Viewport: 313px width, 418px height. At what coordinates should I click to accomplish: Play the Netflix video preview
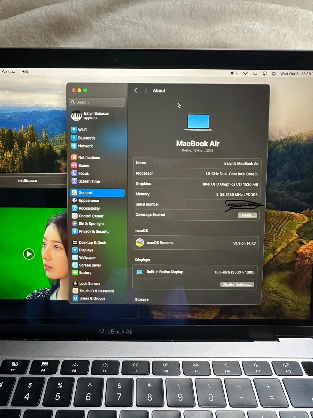29,254
